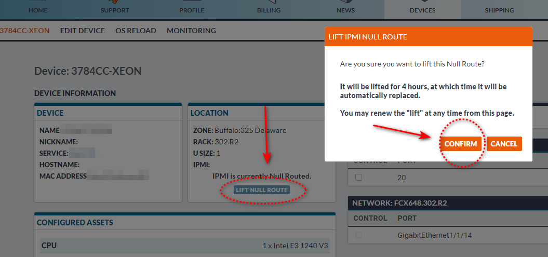Screen dimensions: 548x257
Task: Toggle the GigabitEthernet1/1/14 control checkbox
Action: point(358,235)
